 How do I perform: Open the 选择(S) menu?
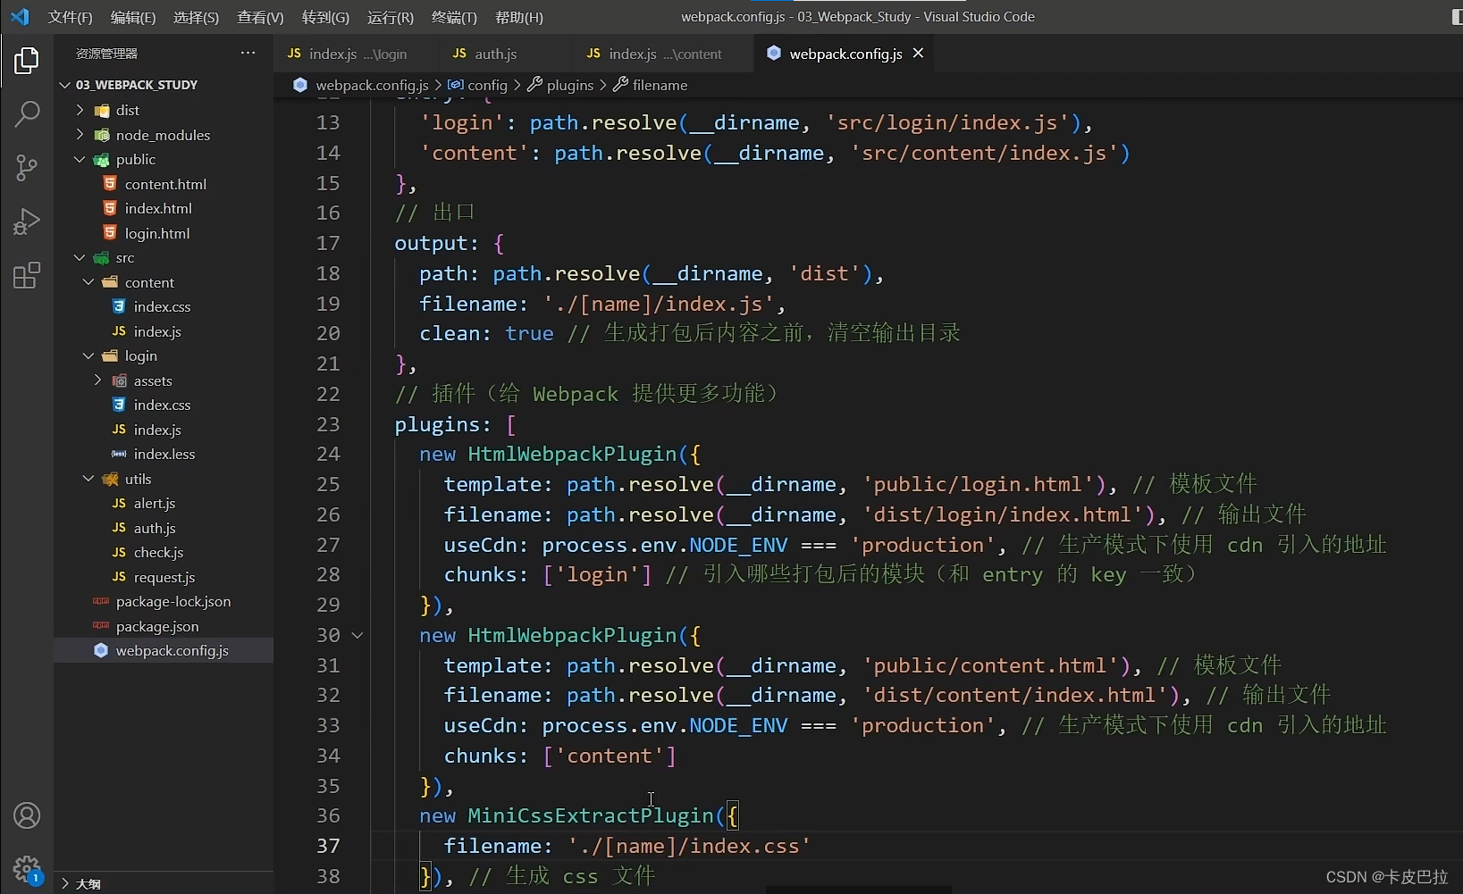click(196, 17)
